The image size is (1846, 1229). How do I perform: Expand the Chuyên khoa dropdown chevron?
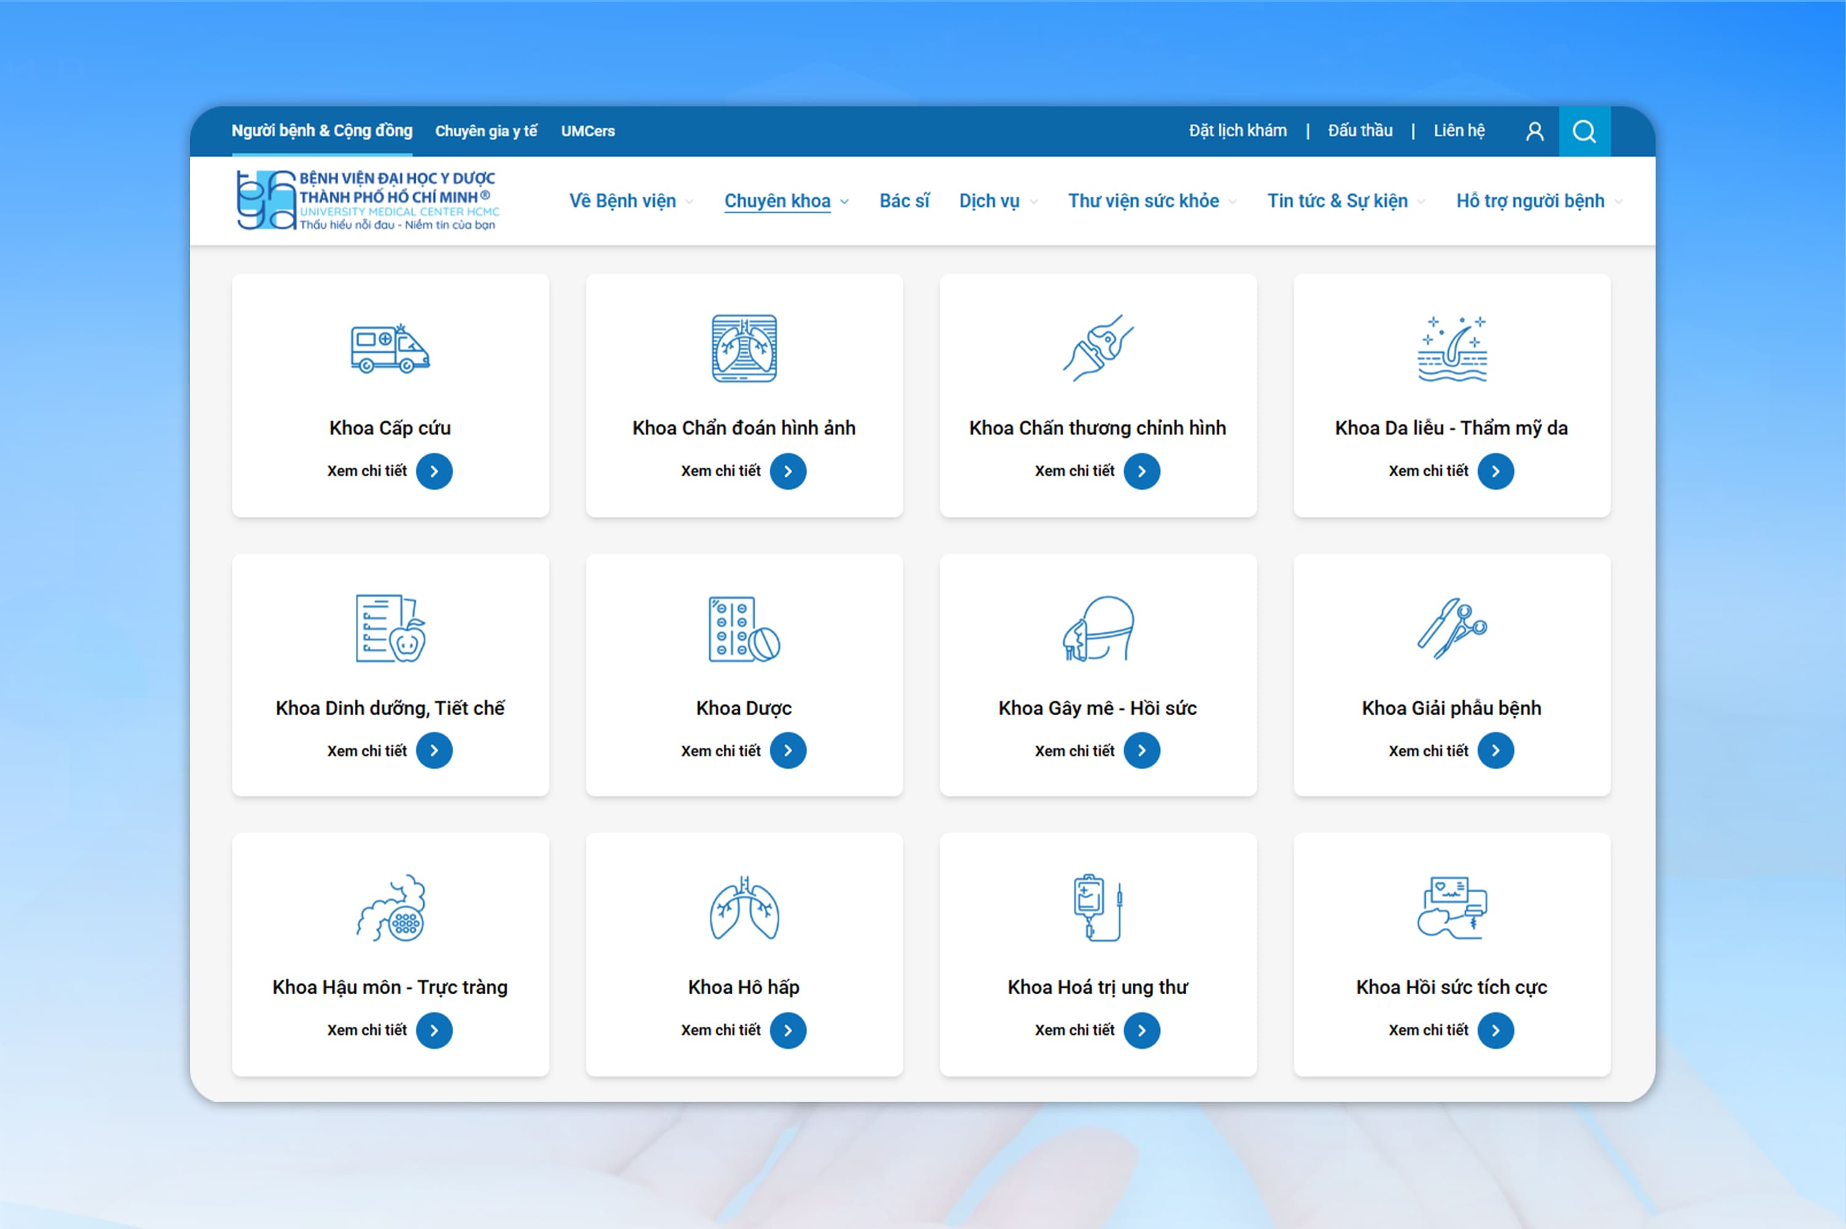(x=844, y=202)
